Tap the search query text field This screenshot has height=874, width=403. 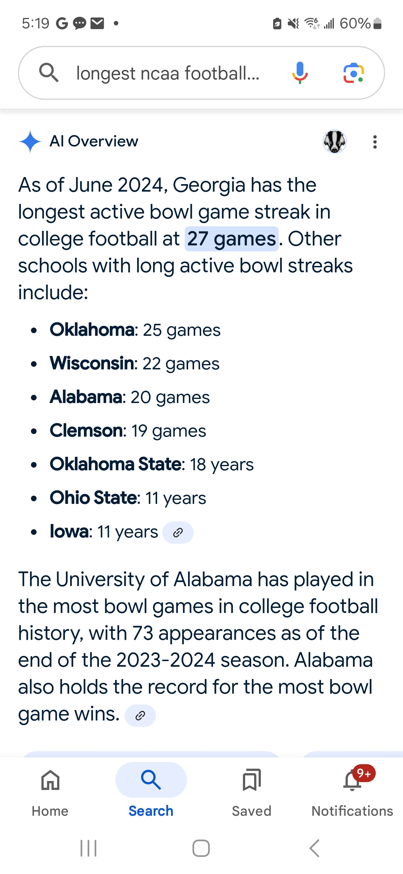tap(168, 73)
